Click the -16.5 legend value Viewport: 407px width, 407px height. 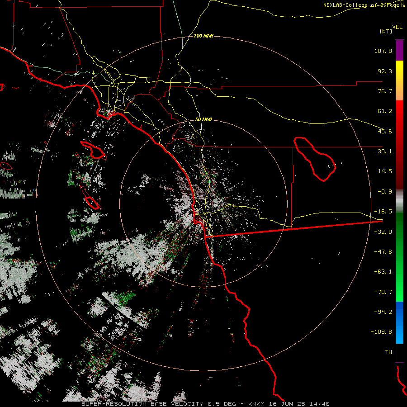(383, 212)
